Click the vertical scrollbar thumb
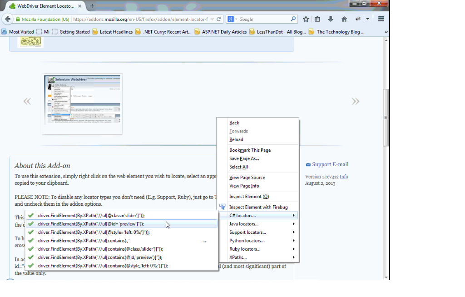The image size is (465, 297). pos(386,117)
